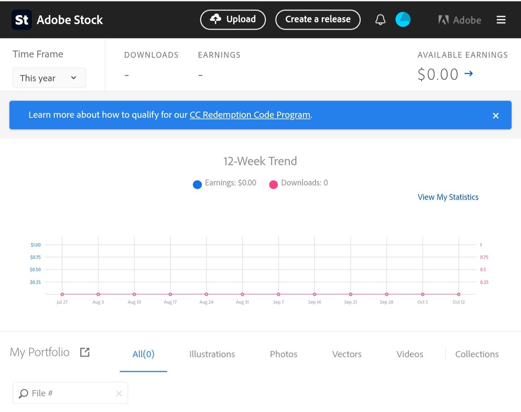The height and width of the screenshot is (412, 521).
Task: Click the Adobe Stock St logo icon
Action: click(x=22, y=20)
